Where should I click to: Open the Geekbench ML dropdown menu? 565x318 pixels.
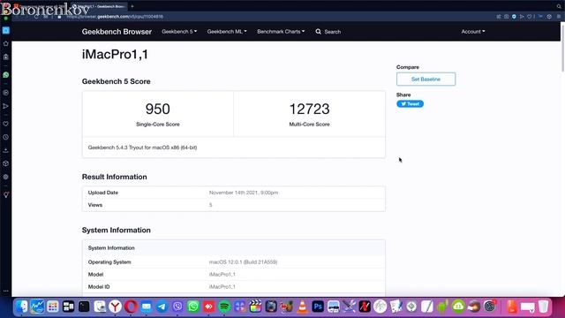(x=227, y=32)
